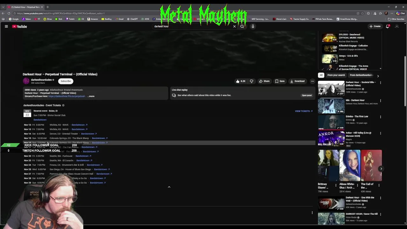The height and width of the screenshot is (229, 407).
Task: Open more actions beside Download
Action: [312, 81]
